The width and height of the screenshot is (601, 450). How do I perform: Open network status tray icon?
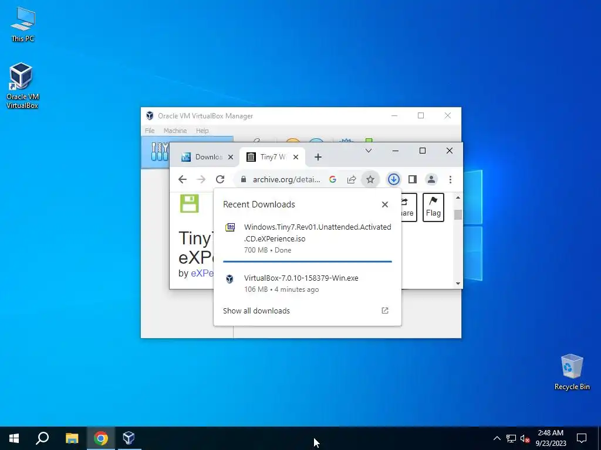click(511, 438)
